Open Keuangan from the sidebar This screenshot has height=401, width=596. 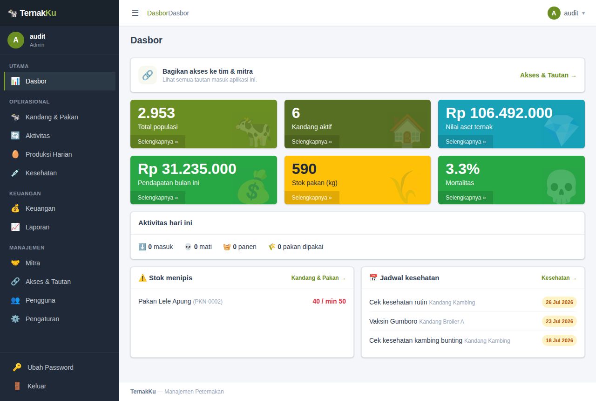[60, 208]
